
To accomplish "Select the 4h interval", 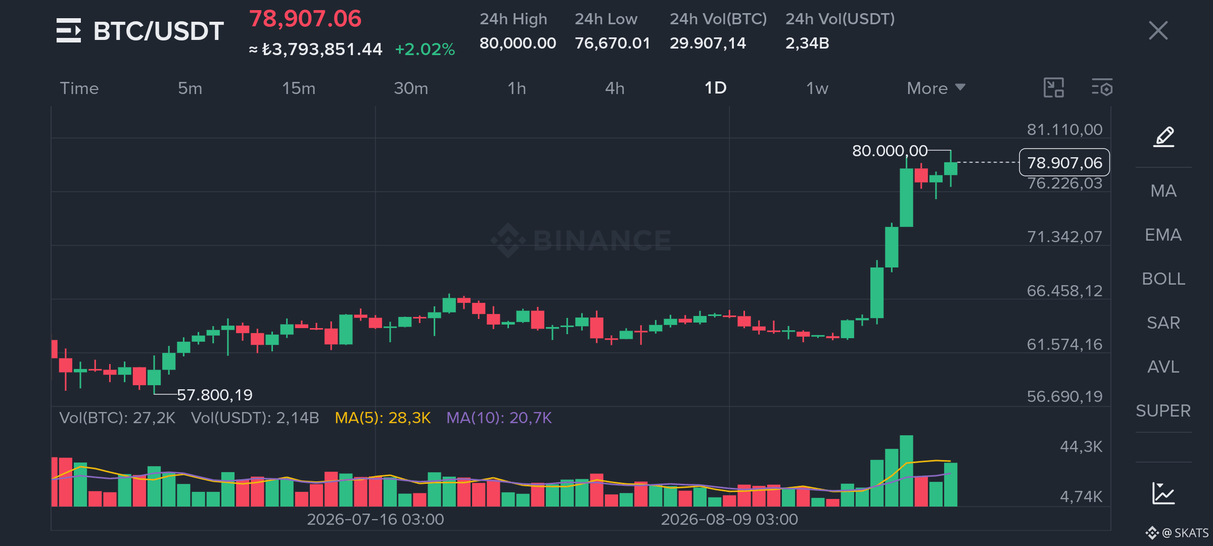I will pyautogui.click(x=615, y=88).
